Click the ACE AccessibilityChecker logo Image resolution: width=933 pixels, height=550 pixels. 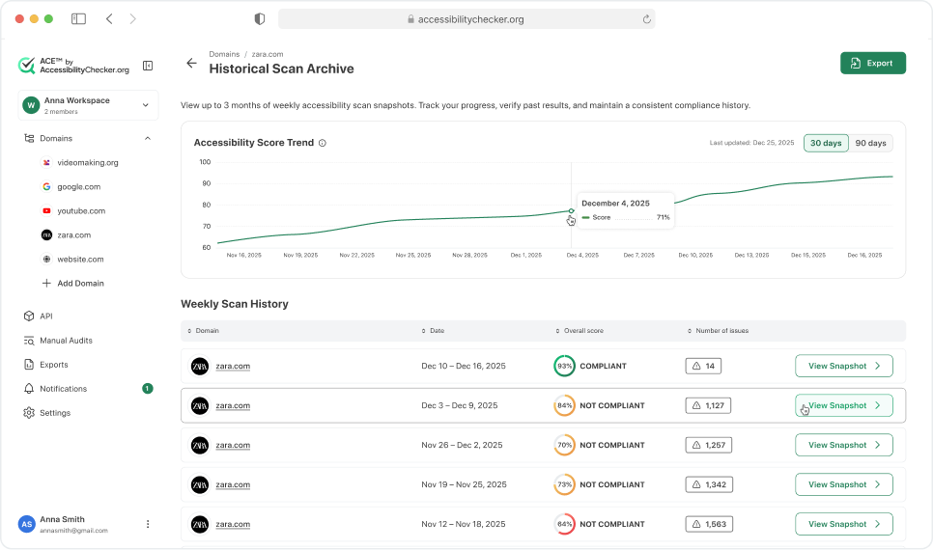(x=73, y=66)
